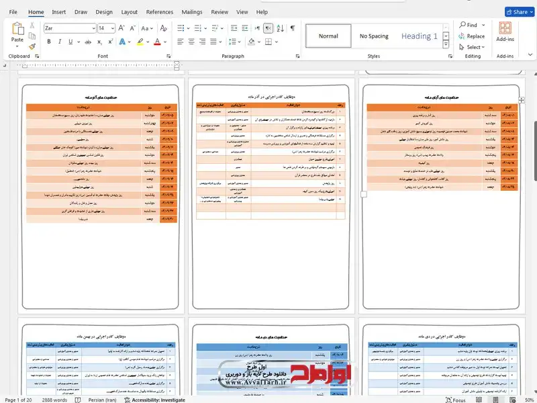Viewport: 537px width, 403px height.
Task: Shrink font size with the smaller A icon
Action: [x=132, y=28]
